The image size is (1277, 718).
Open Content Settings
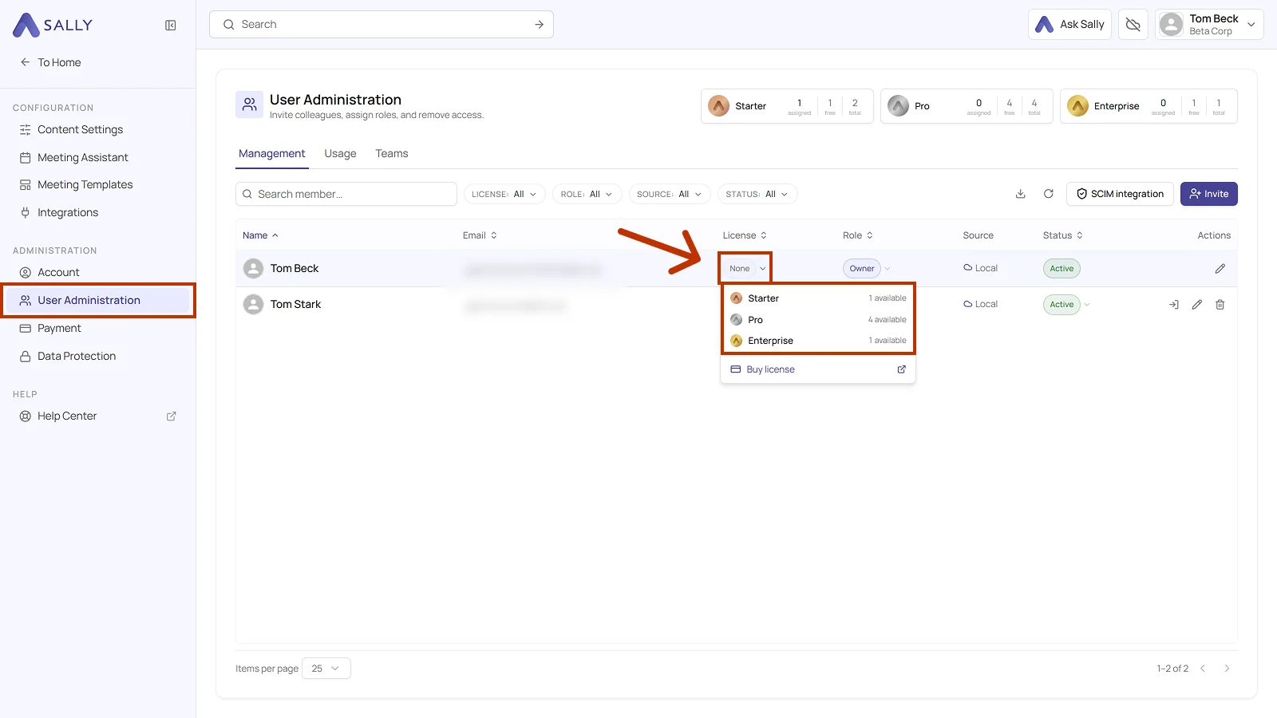pyautogui.click(x=80, y=129)
